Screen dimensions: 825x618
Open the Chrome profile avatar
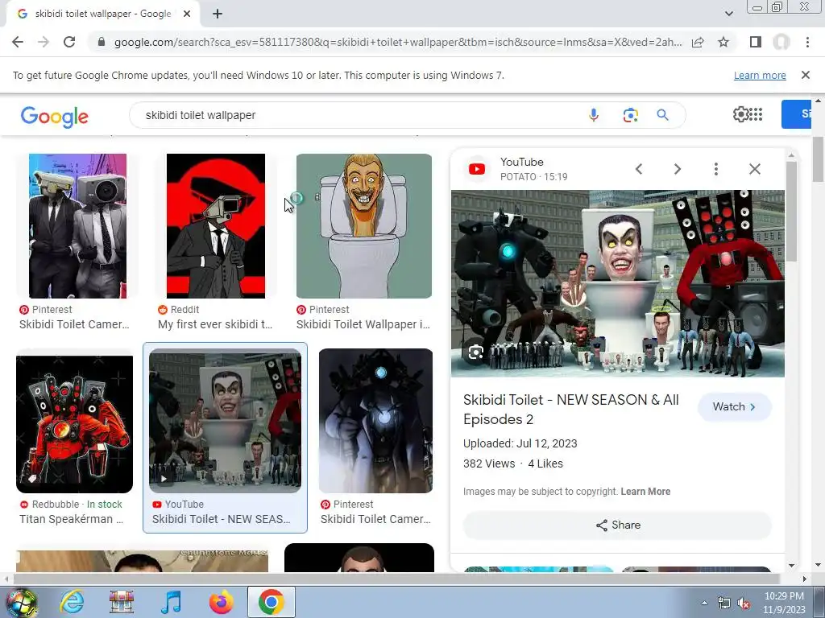tap(781, 42)
